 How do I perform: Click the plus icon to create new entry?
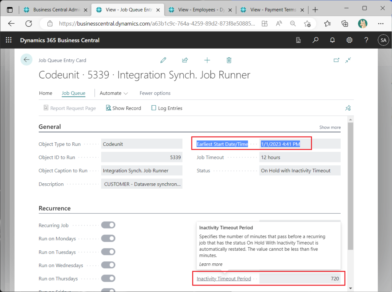(x=207, y=60)
